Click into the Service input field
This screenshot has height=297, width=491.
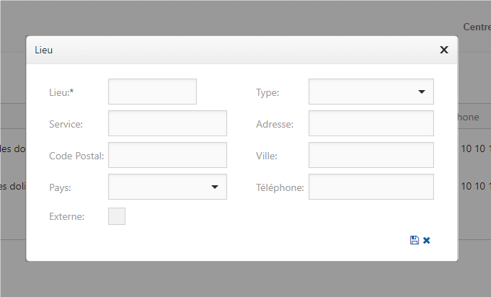click(x=167, y=123)
